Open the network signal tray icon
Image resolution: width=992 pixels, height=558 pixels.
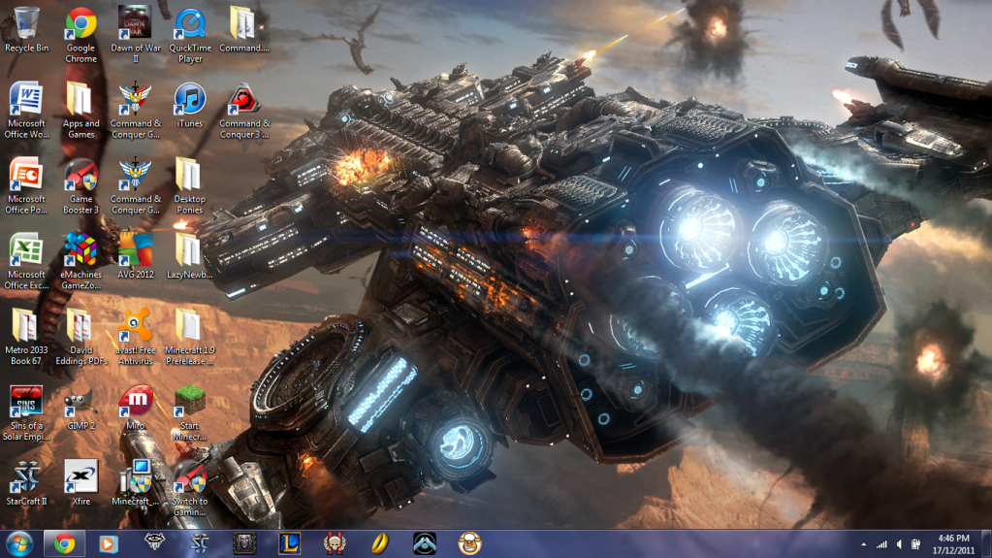[x=881, y=544]
